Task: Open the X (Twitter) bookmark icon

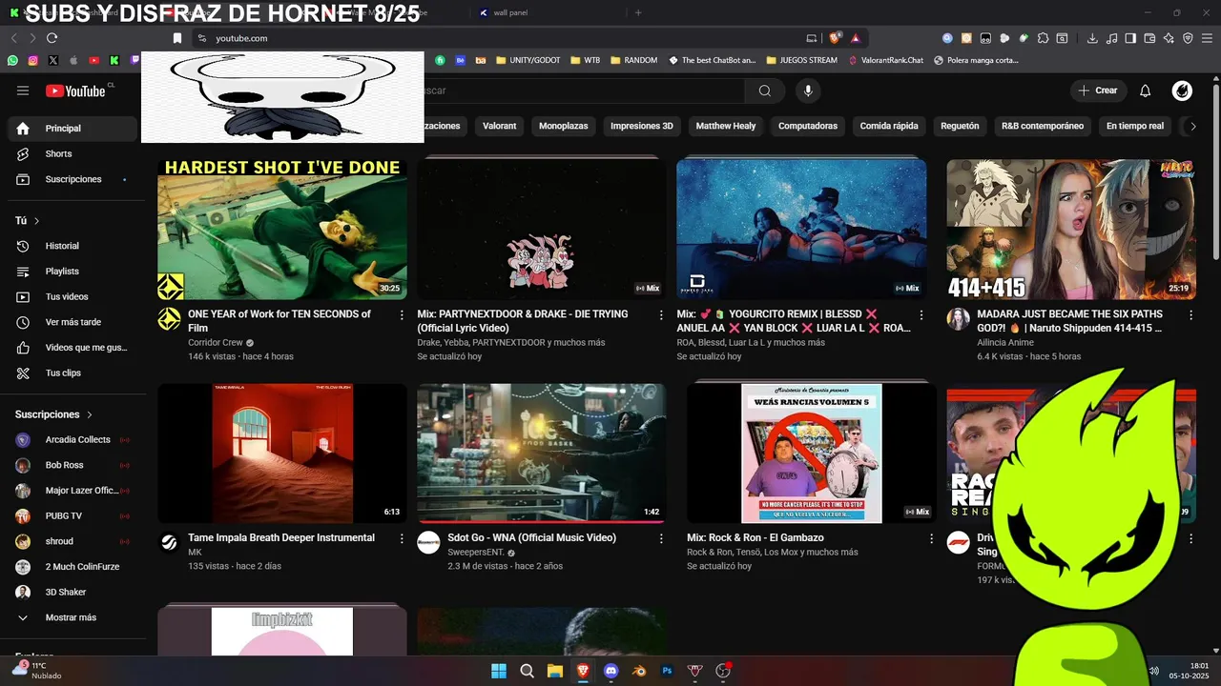Action: tap(53, 60)
